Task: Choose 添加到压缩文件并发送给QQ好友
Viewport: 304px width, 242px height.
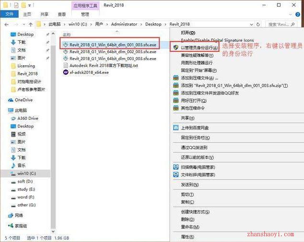Action: tap(206, 93)
